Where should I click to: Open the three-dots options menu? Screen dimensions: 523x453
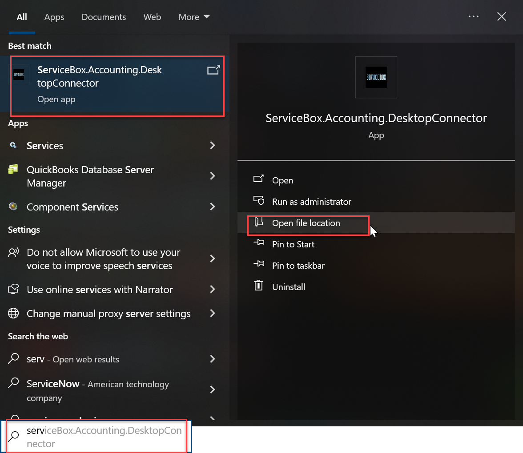(473, 16)
